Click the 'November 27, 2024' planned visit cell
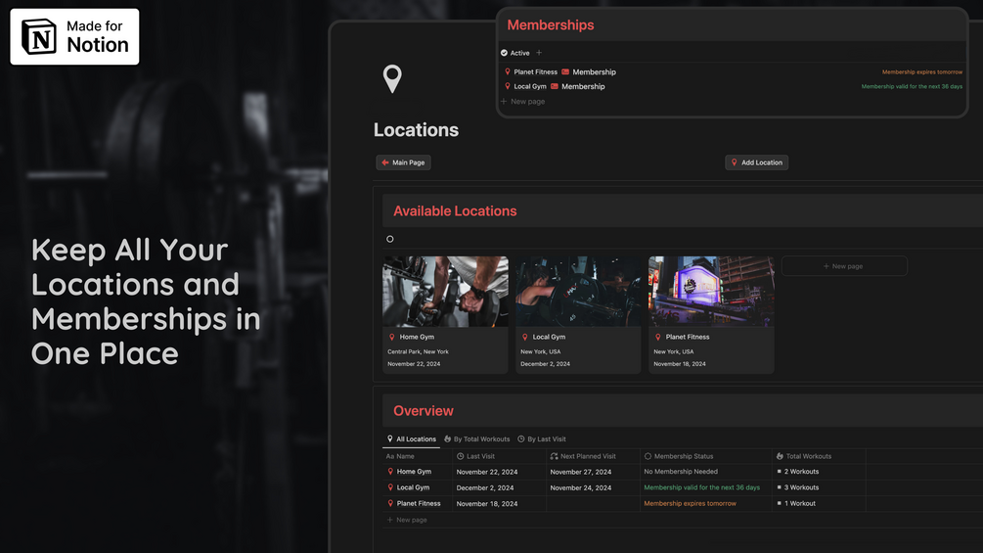This screenshot has height=553, width=983. pyautogui.click(x=593, y=472)
